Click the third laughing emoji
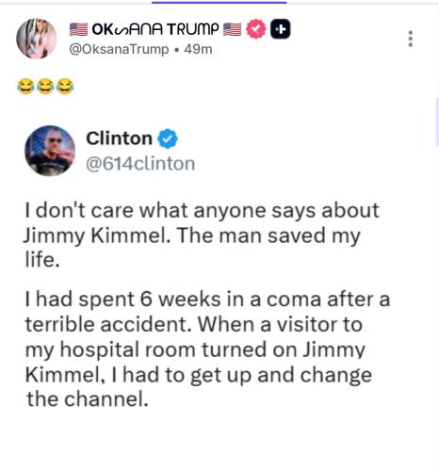 click(x=65, y=87)
